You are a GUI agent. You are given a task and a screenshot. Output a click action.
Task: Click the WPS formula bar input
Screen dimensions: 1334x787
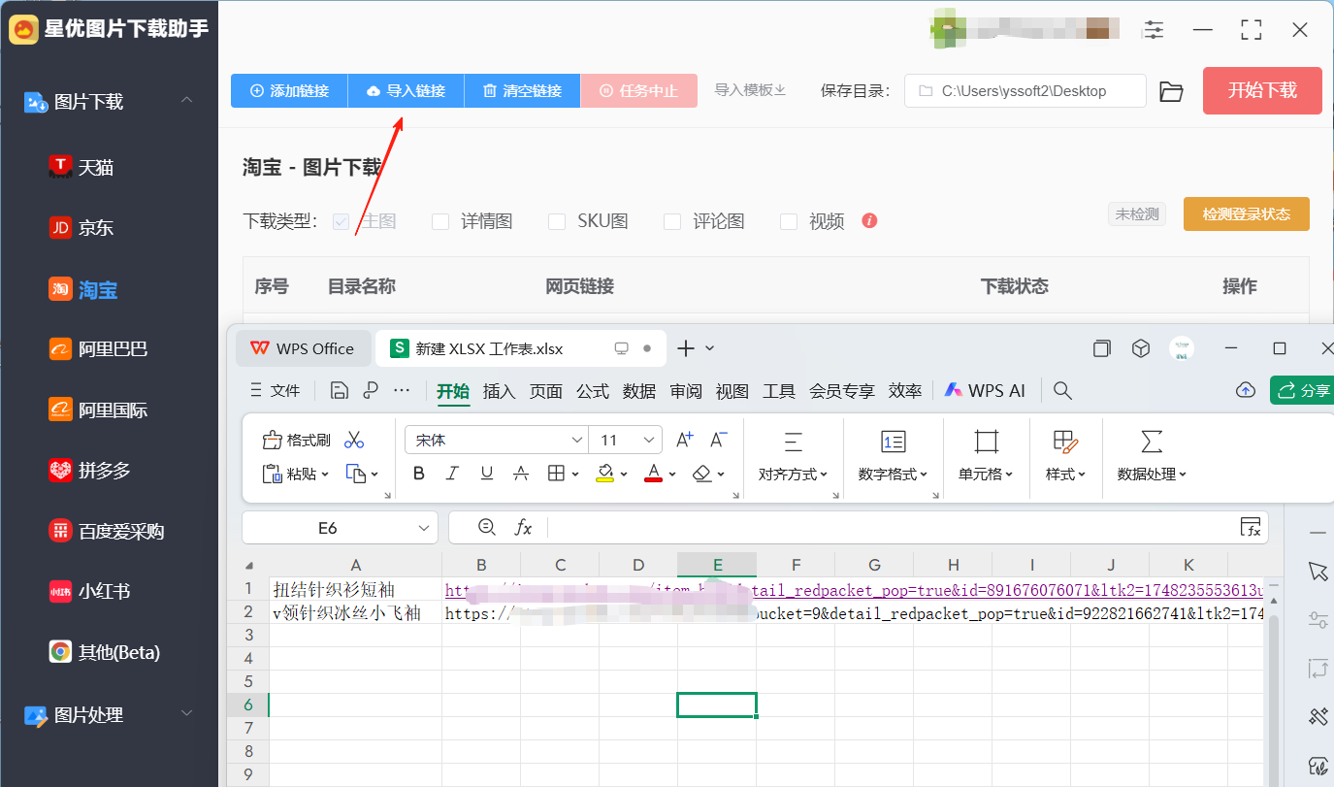click(891, 527)
